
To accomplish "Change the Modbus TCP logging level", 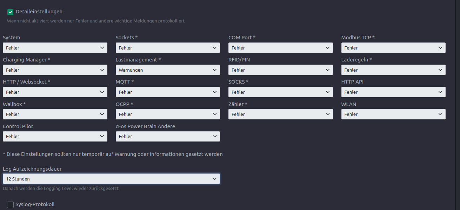I will [x=393, y=48].
